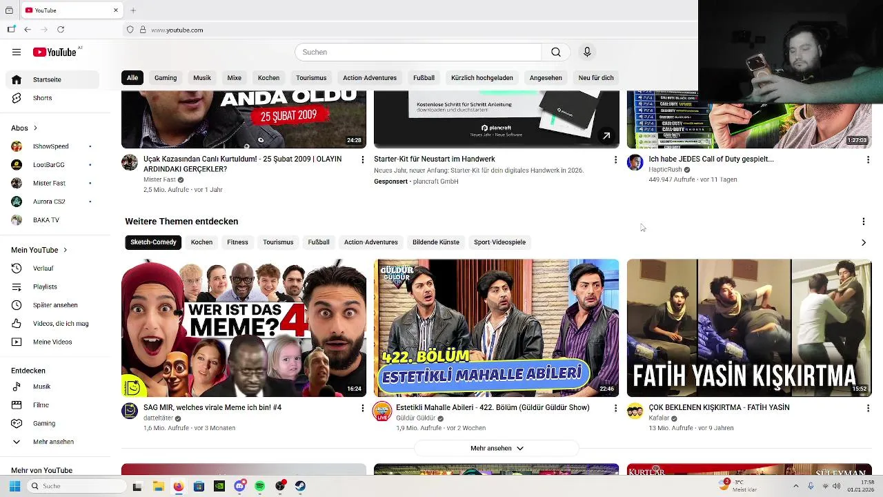Image resolution: width=883 pixels, height=497 pixels.
Task: Open options menu for Starter-Kit ad
Action: (x=615, y=159)
